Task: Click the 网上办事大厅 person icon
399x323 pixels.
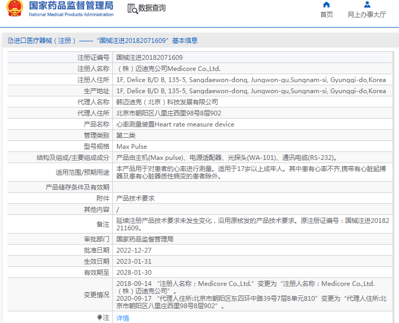Action: pyautogui.click(x=367, y=5)
